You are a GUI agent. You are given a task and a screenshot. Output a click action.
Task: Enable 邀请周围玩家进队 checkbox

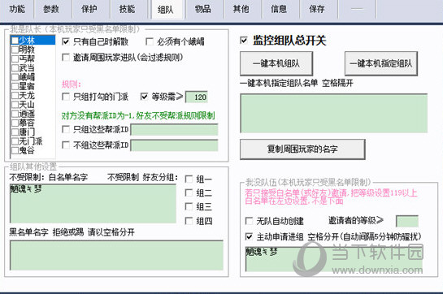coord(66,58)
